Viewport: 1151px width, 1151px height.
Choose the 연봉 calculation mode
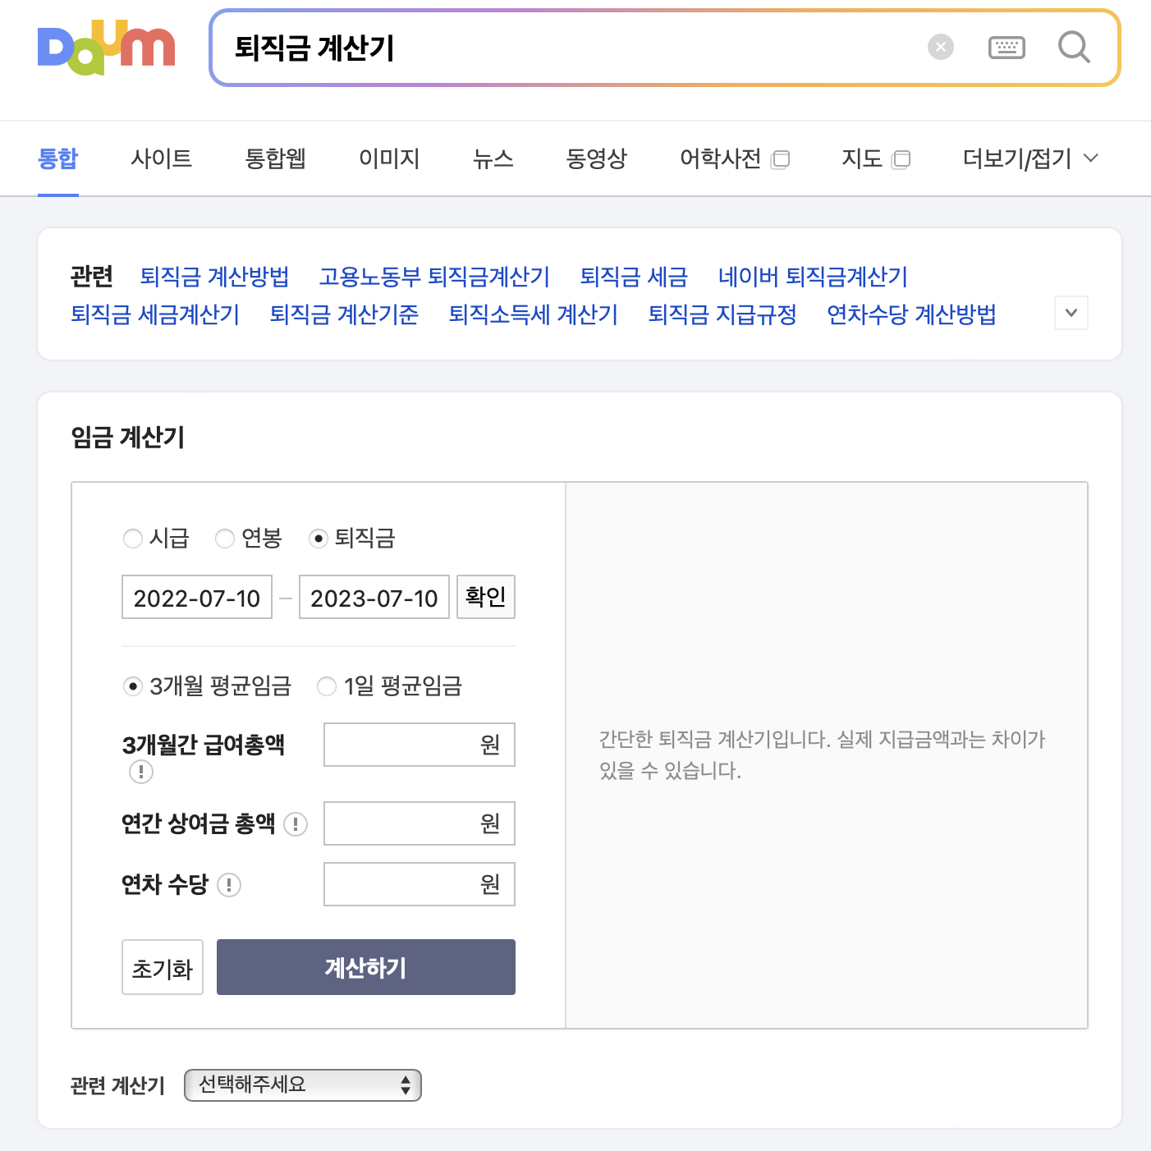point(225,539)
